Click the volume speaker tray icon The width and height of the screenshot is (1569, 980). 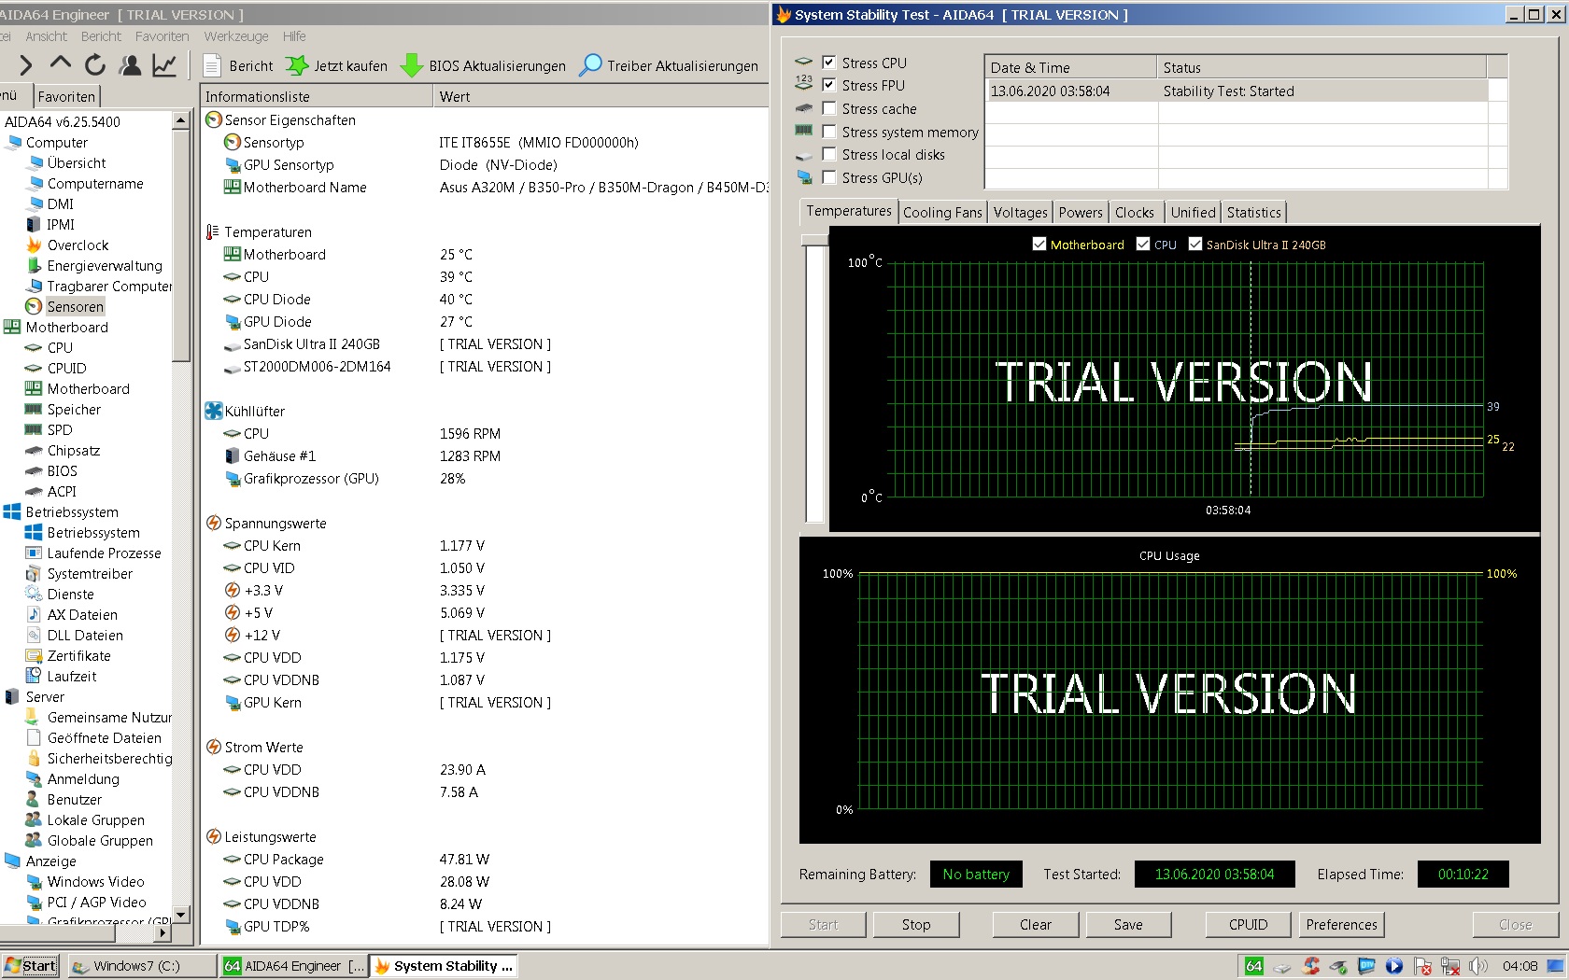point(1478,966)
